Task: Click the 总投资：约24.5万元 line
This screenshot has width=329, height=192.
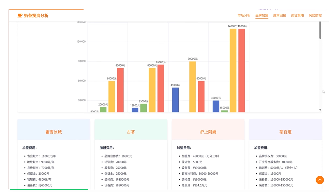Action: point(194,185)
